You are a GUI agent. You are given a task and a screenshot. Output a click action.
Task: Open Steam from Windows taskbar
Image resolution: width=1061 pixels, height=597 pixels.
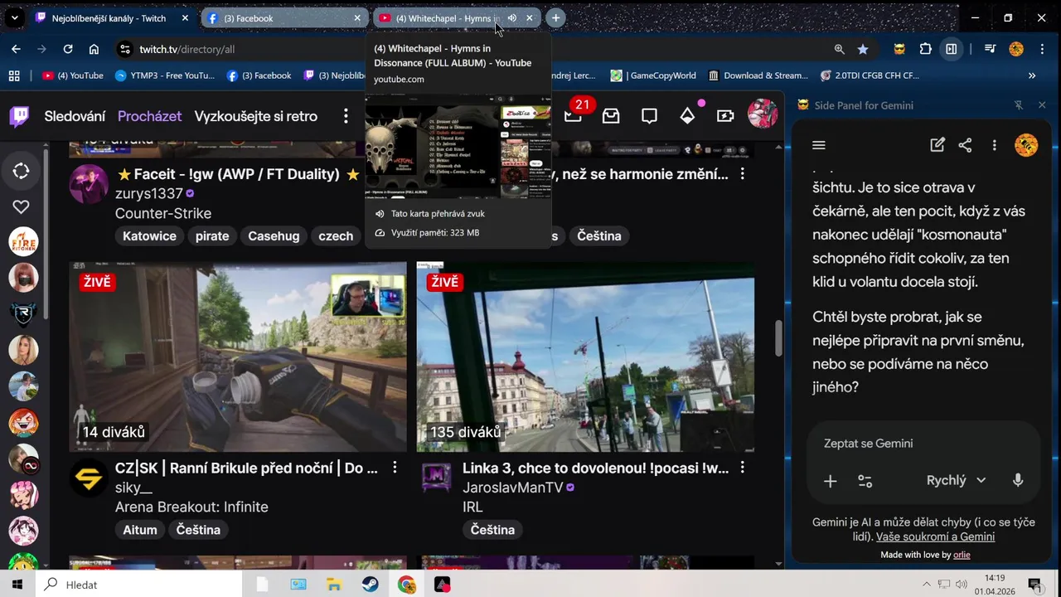pos(370,585)
